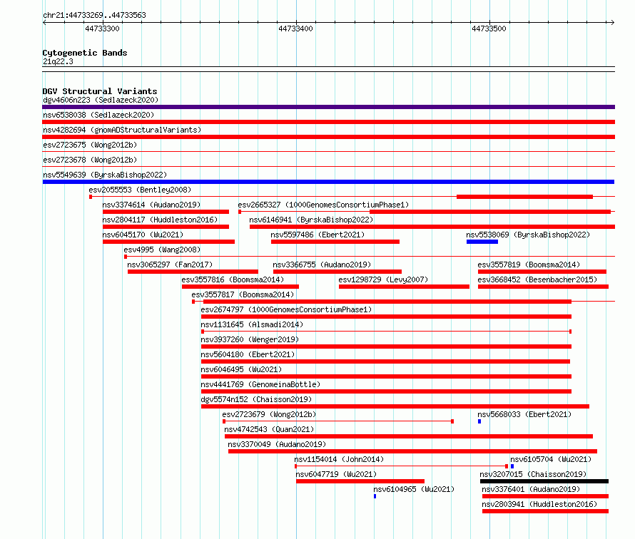The image size is (635, 539).
Task: Click nsv3374614 (Audano2019) variant label
Action: [x=151, y=205]
